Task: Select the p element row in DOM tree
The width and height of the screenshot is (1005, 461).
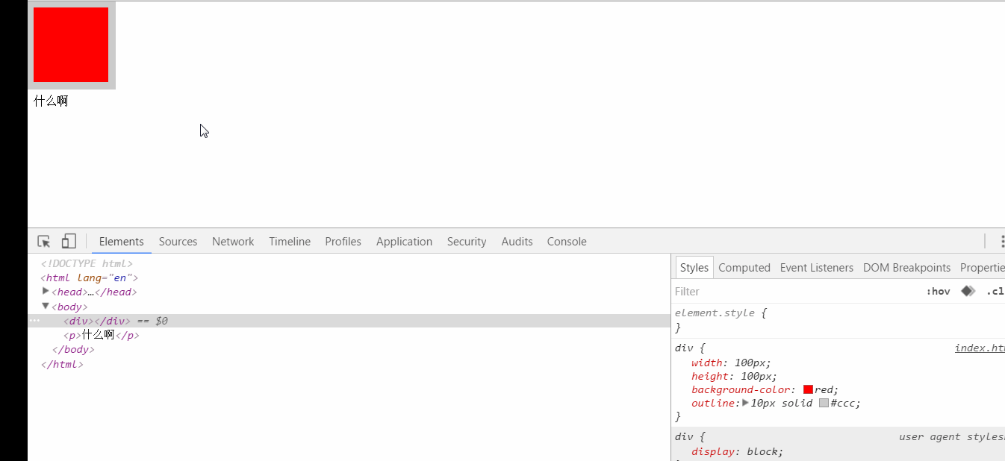Action: pyautogui.click(x=349, y=335)
